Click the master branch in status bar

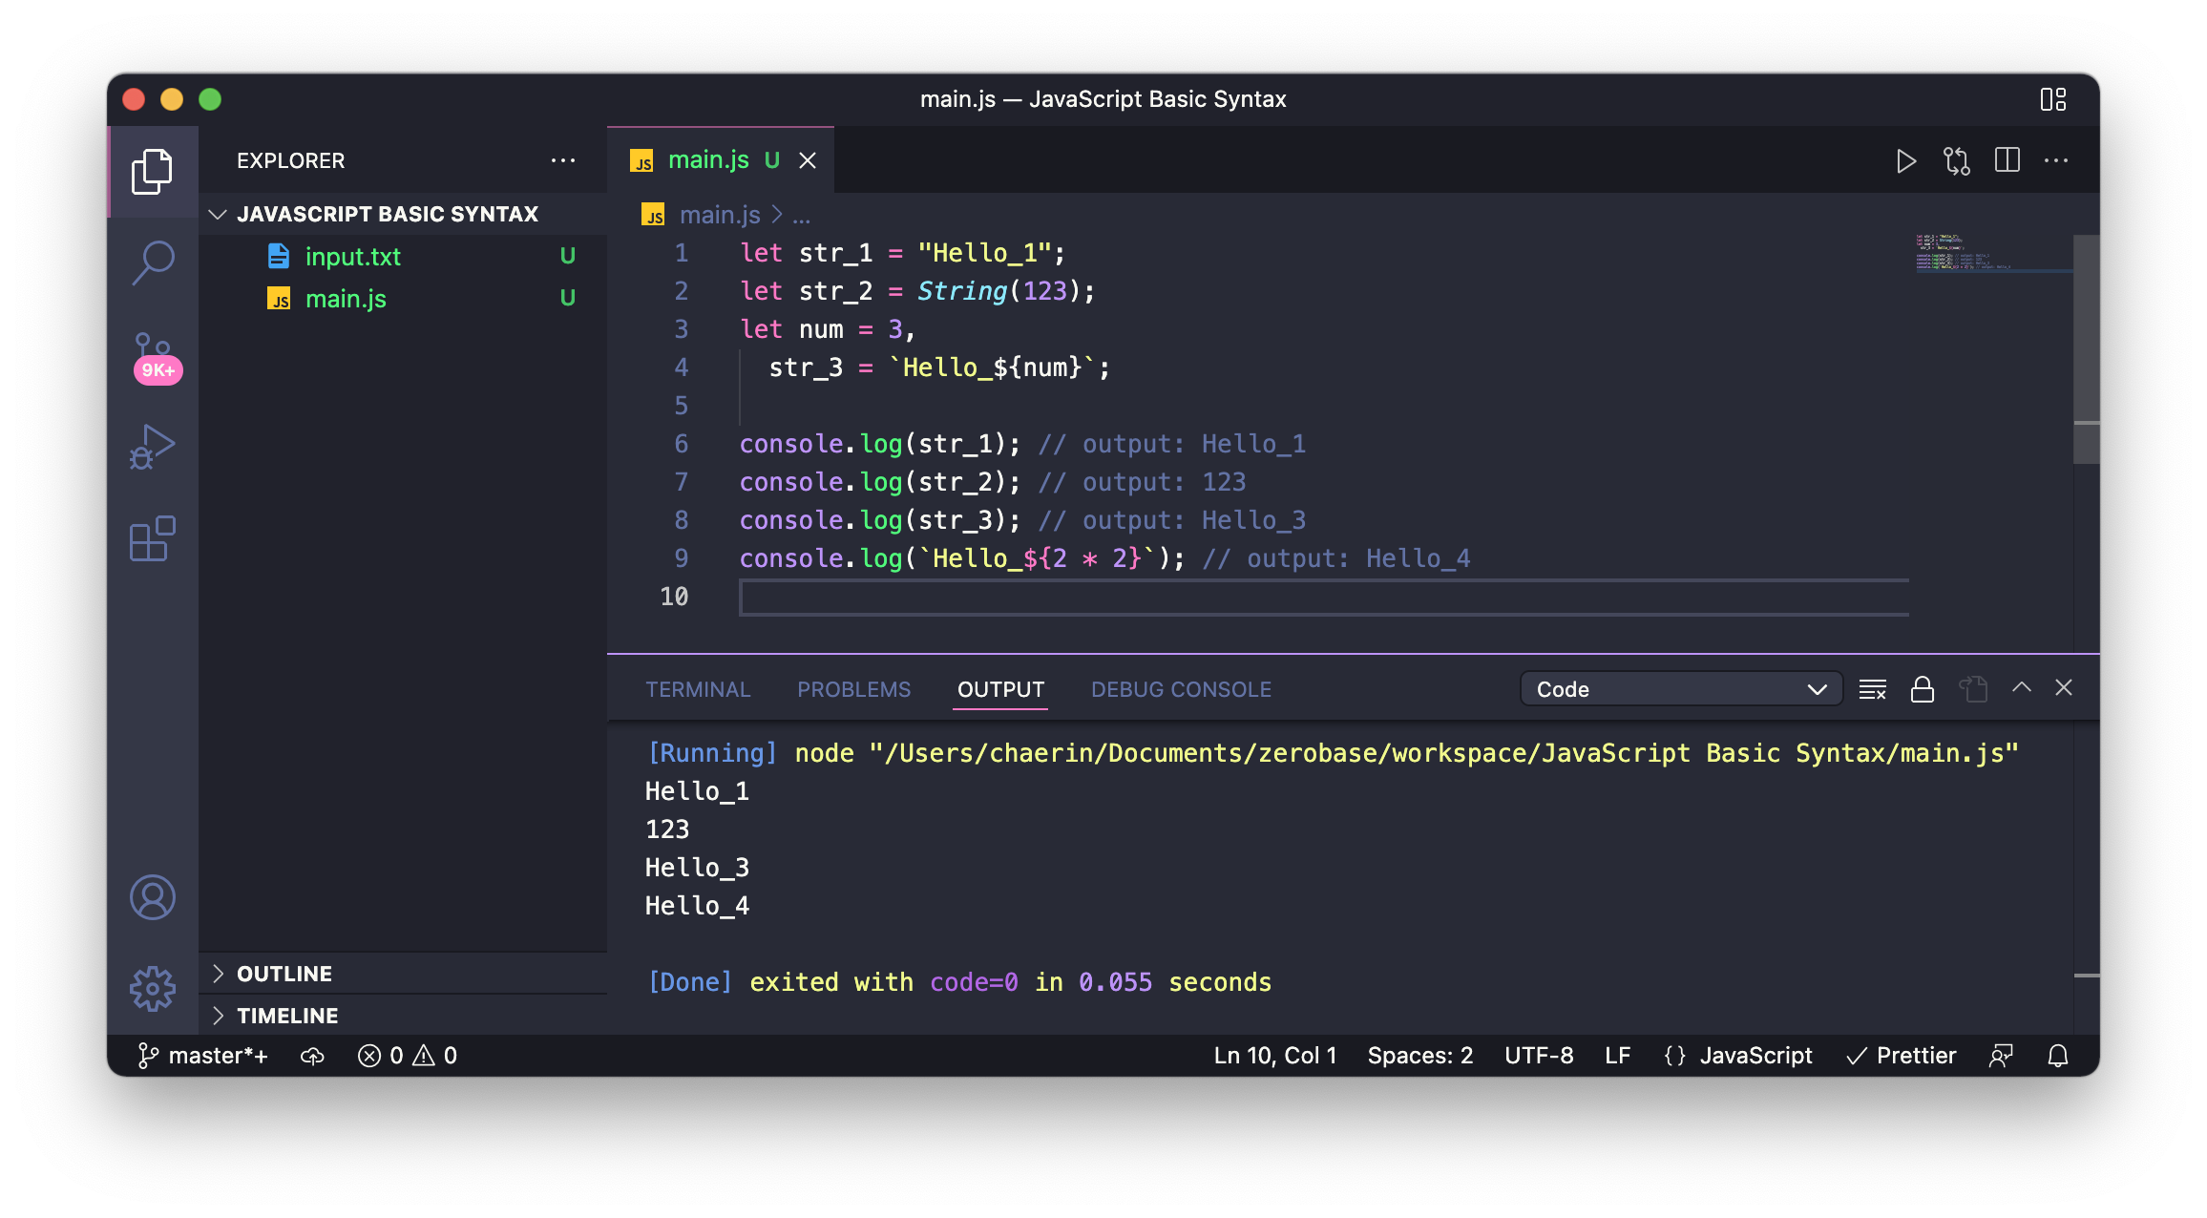click(x=204, y=1056)
